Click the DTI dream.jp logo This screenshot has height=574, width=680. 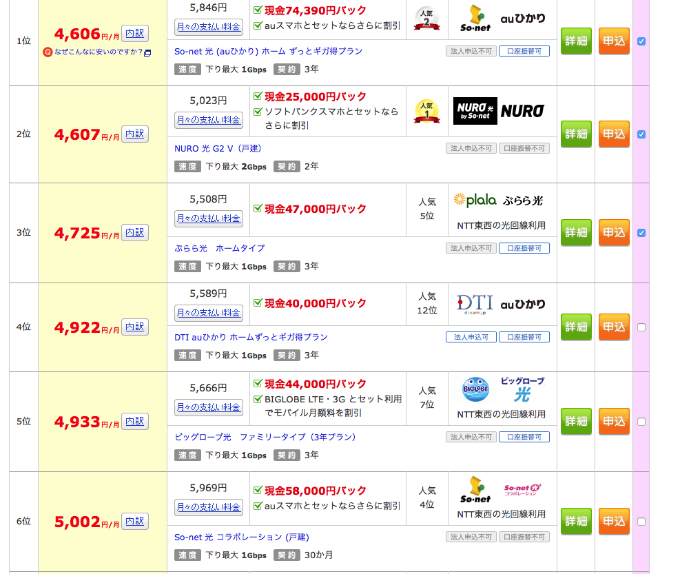pos(475,304)
